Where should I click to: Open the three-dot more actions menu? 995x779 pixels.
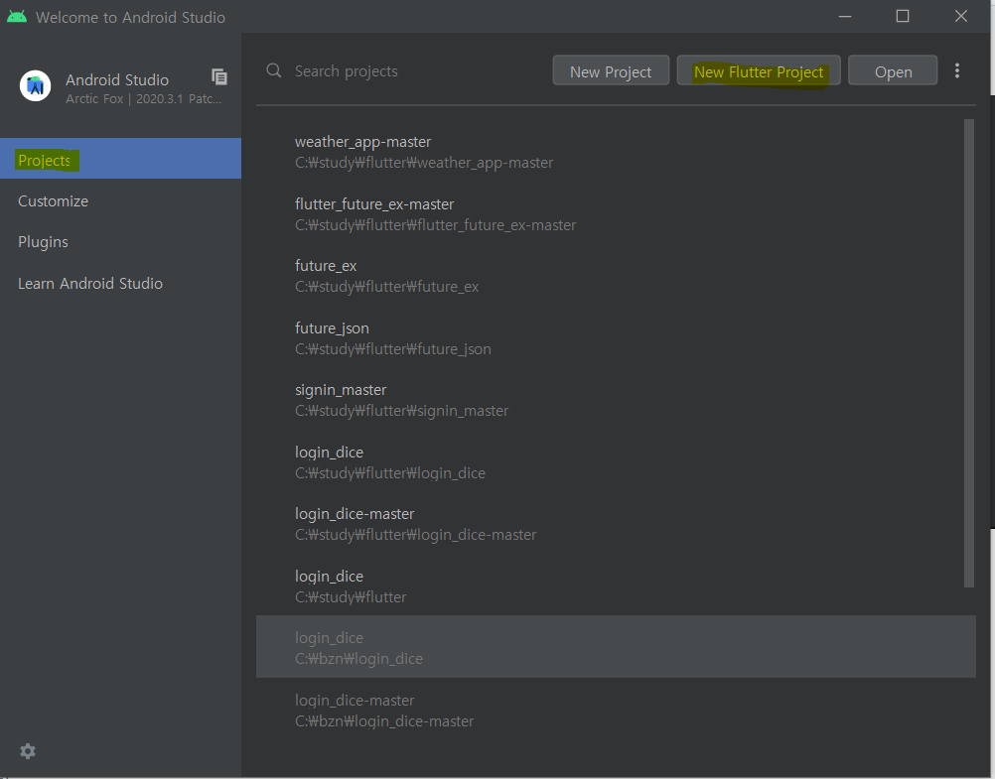[x=957, y=70]
